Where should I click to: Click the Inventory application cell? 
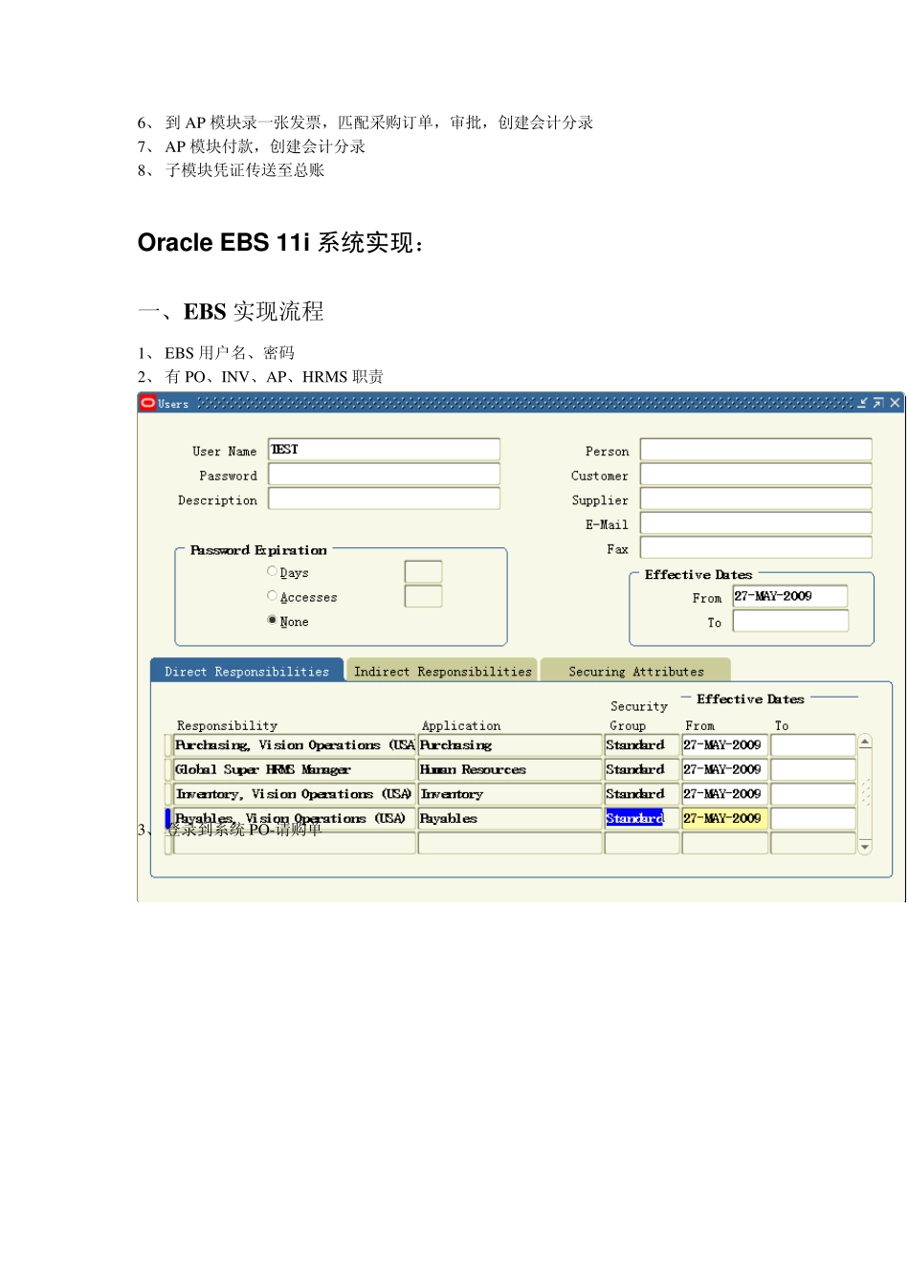(x=510, y=794)
